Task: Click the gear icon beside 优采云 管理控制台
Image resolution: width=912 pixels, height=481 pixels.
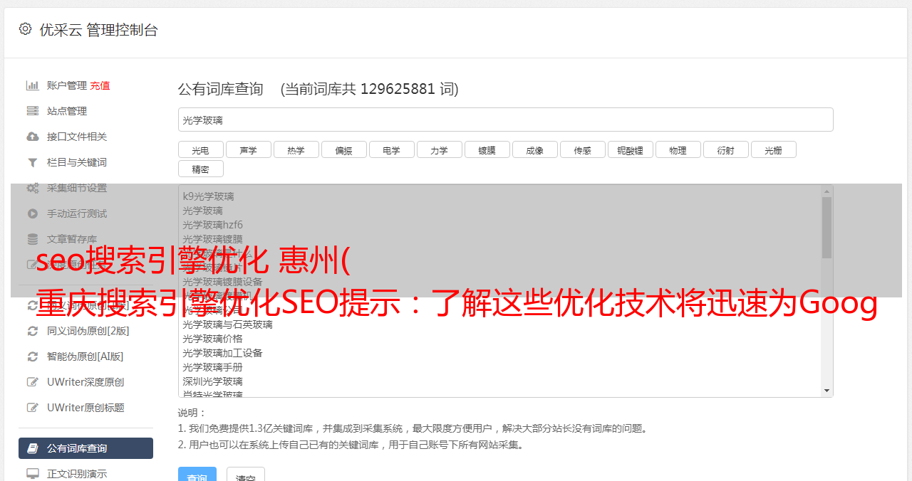Action: click(x=25, y=29)
